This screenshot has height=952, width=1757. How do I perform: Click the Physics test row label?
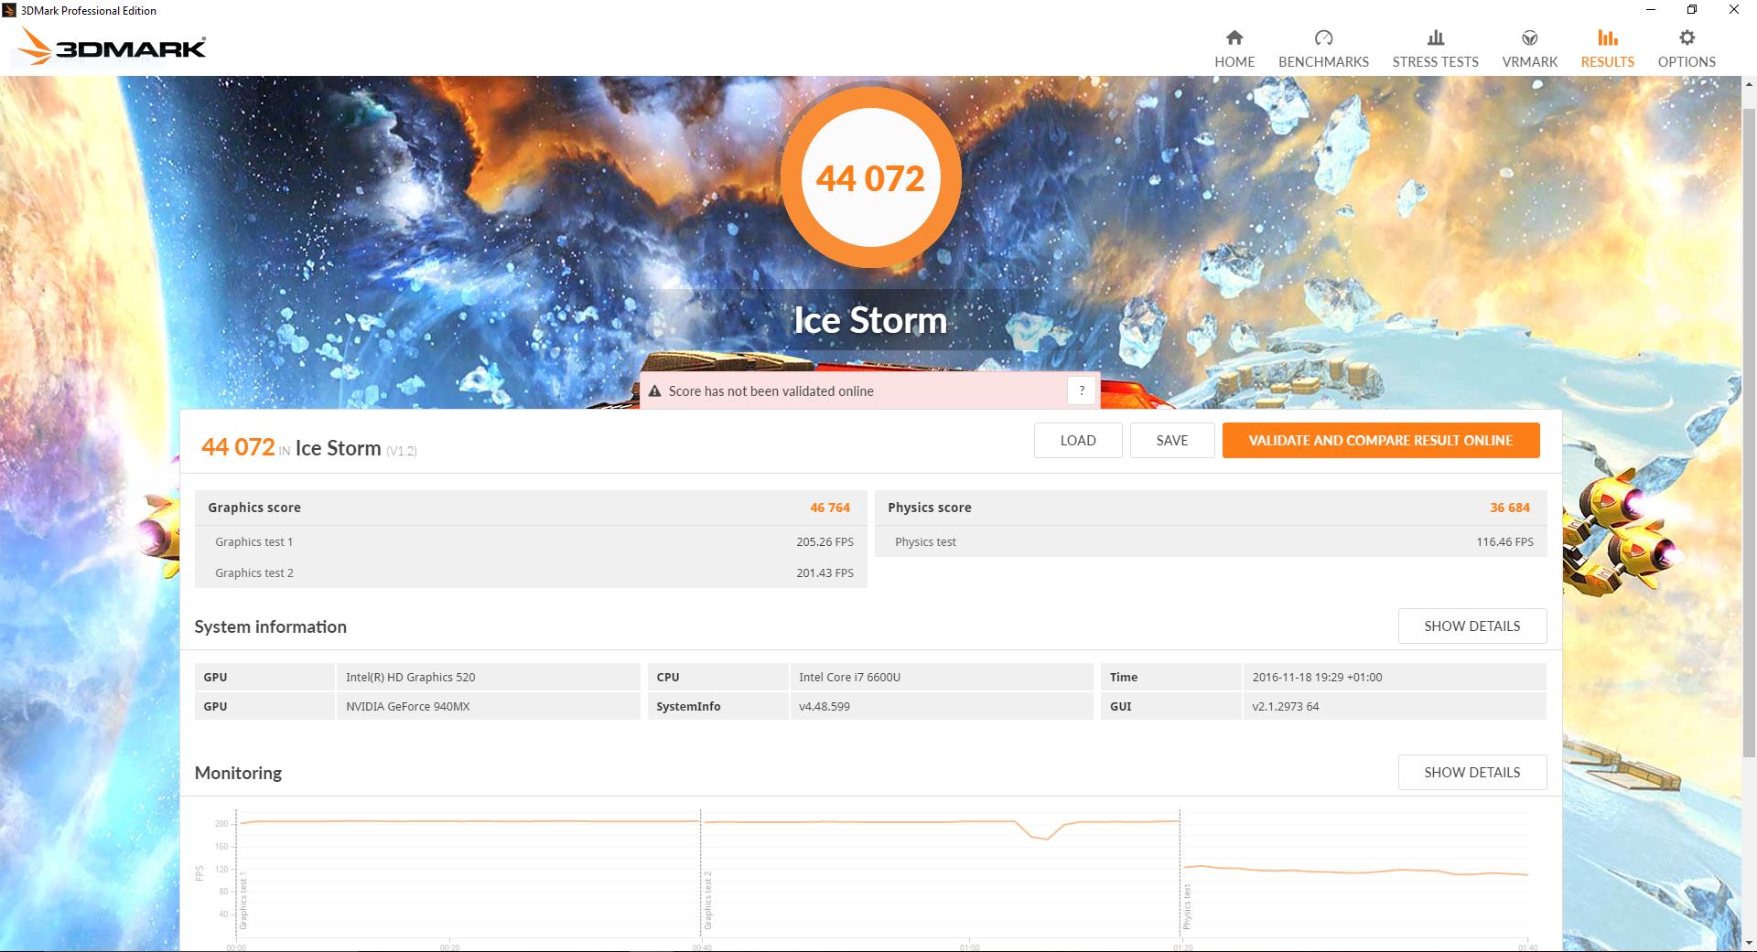tap(925, 542)
